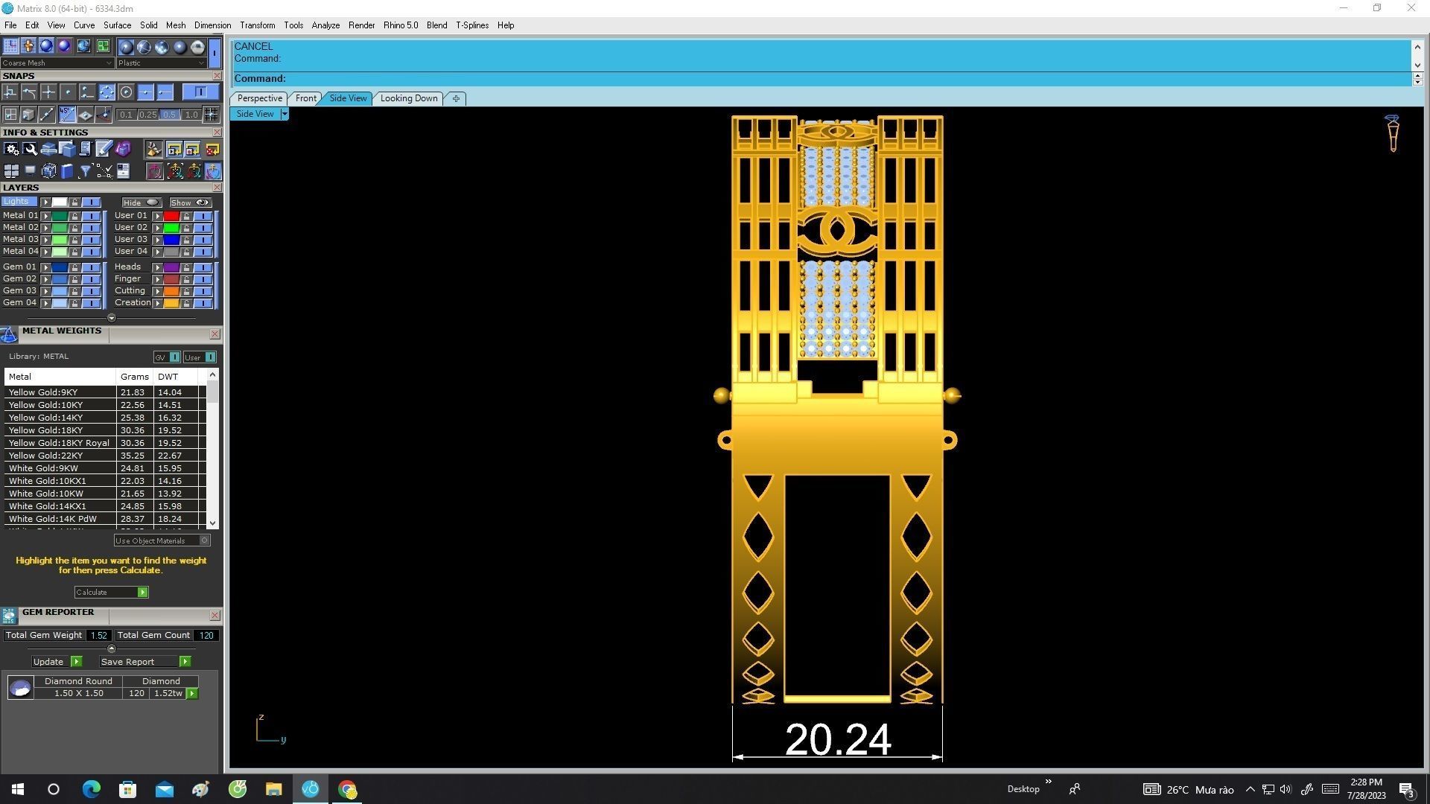Click the red User 01 color swatch

pyautogui.click(x=171, y=216)
